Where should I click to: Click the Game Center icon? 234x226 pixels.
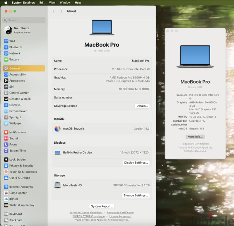pyautogui.click(x=6, y=193)
